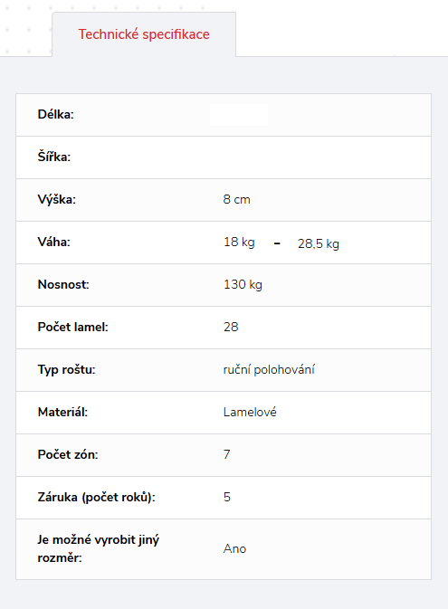Select the Počet lamel label

coord(72,327)
